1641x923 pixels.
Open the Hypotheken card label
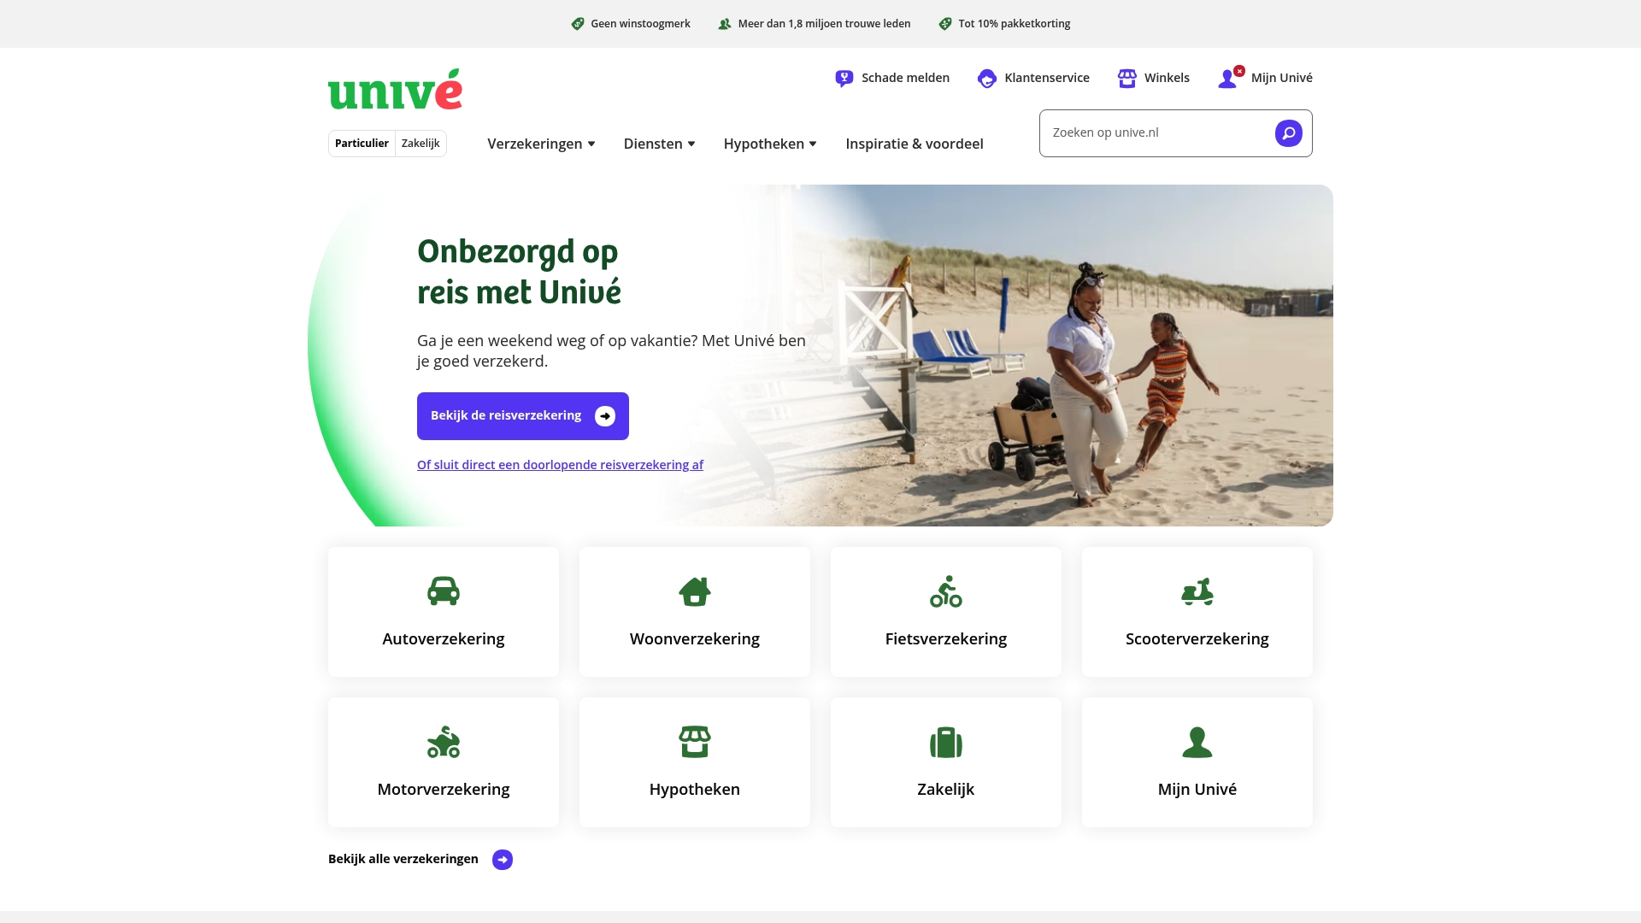pos(695,790)
